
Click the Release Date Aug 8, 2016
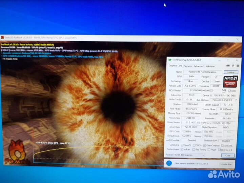click(190, 86)
